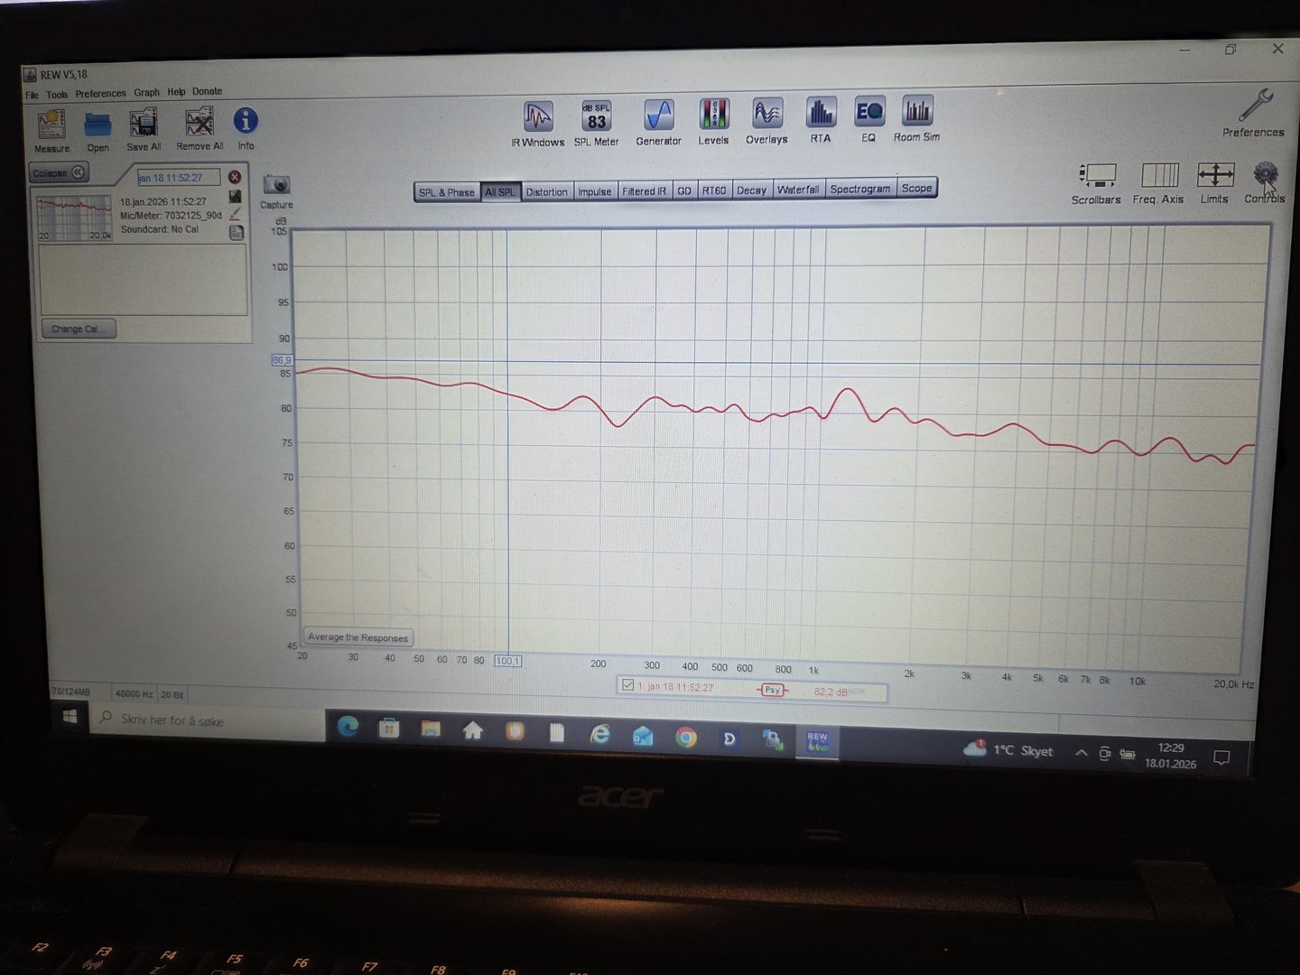Open the SPL Meter
This screenshot has width=1300, height=975.
pyautogui.click(x=597, y=124)
